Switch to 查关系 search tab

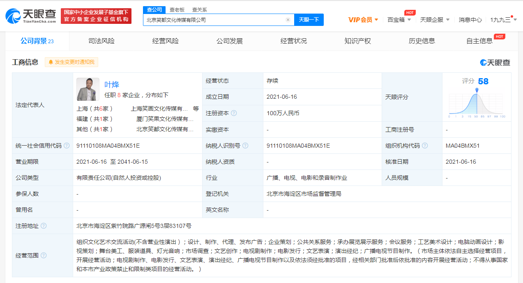pyautogui.click(x=200, y=9)
